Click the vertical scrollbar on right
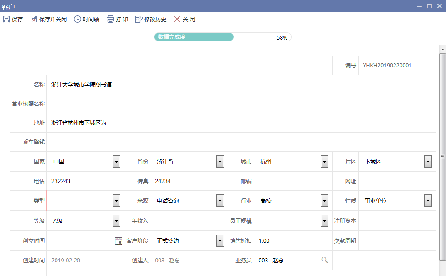This screenshot has height=276, width=446. [442, 155]
